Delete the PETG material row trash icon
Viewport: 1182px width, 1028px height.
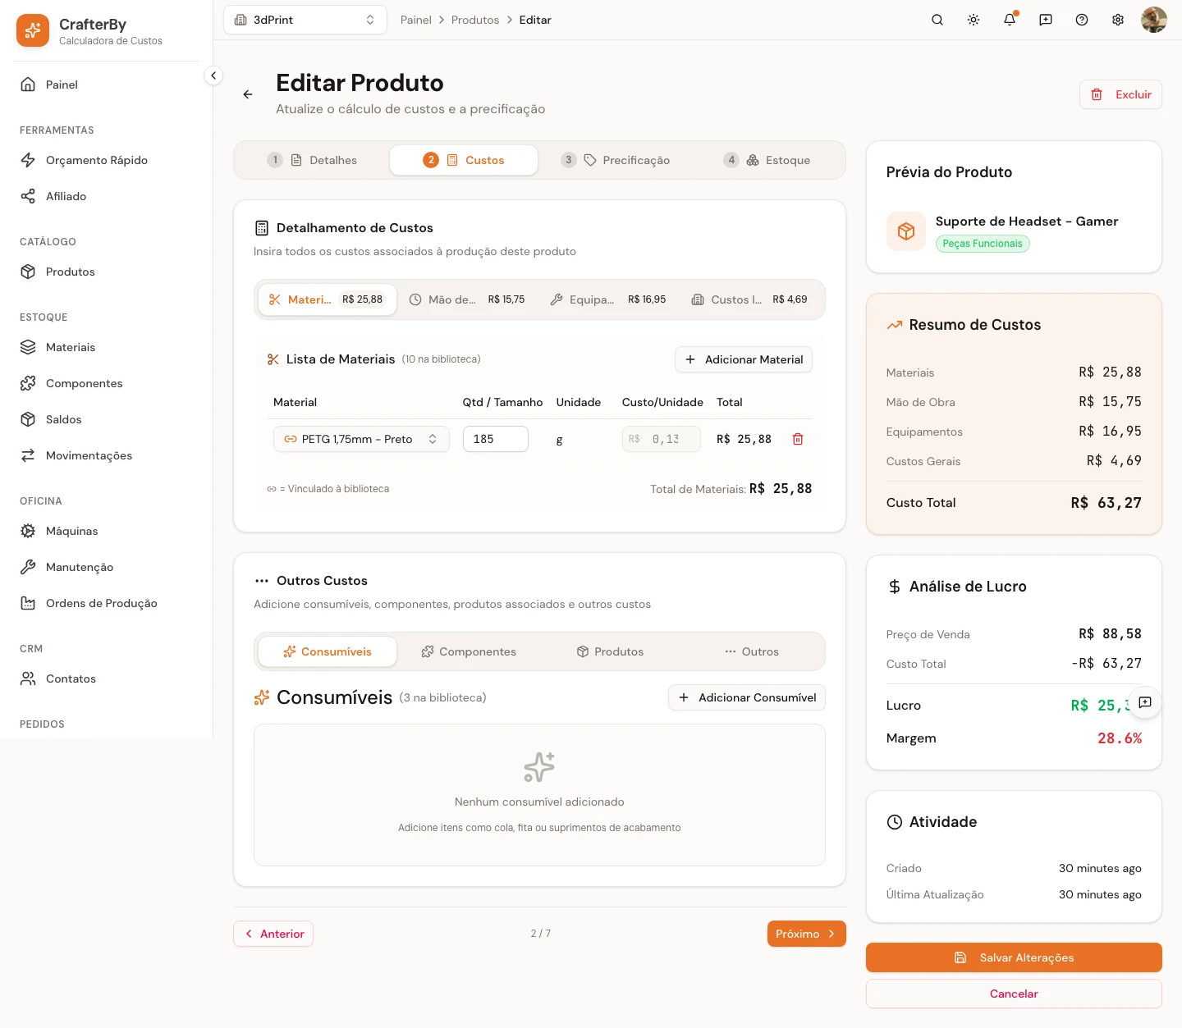(x=798, y=439)
